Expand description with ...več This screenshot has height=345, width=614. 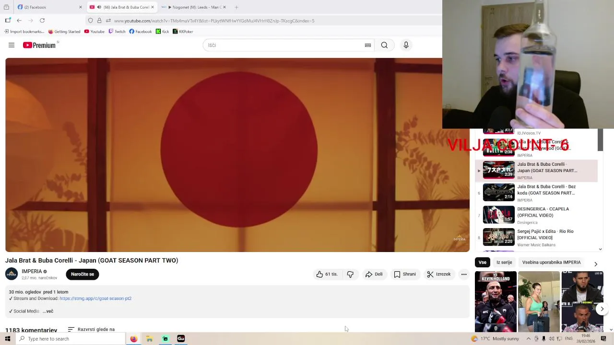pyautogui.click(x=48, y=311)
